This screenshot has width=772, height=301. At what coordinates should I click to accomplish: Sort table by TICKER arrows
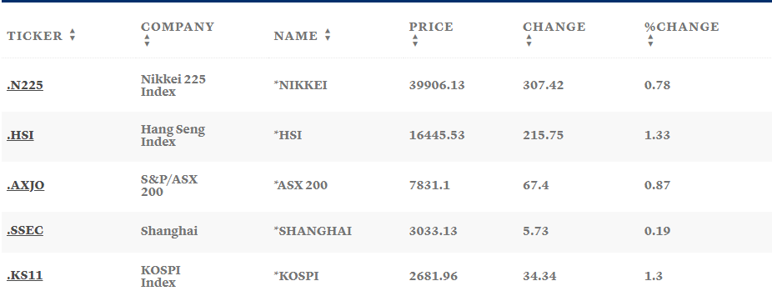(73, 35)
